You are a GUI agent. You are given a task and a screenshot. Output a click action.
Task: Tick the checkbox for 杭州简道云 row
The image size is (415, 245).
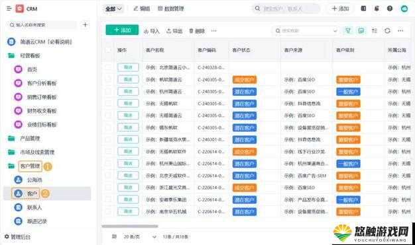click(108, 92)
